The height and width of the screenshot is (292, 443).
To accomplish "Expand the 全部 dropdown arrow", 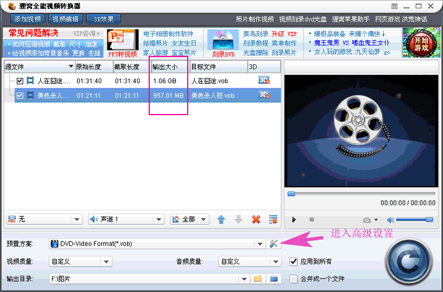I will tap(203, 219).
